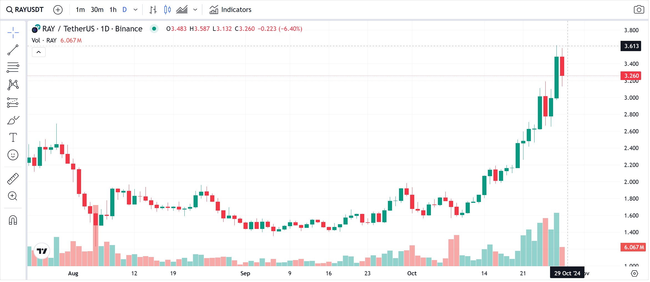Select the trend line drawing tool
This screenshot has width=650, height=282.
click(13, 50)
